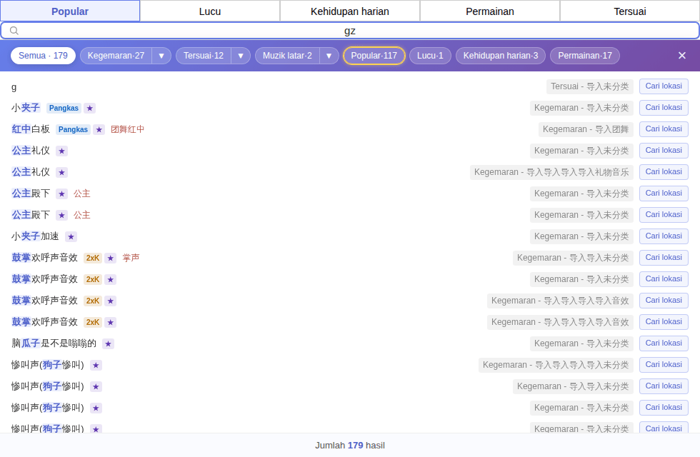Filter by Permainan·17 chip
The height and width of the screenshot is (457, 700).
click(585, 56)
